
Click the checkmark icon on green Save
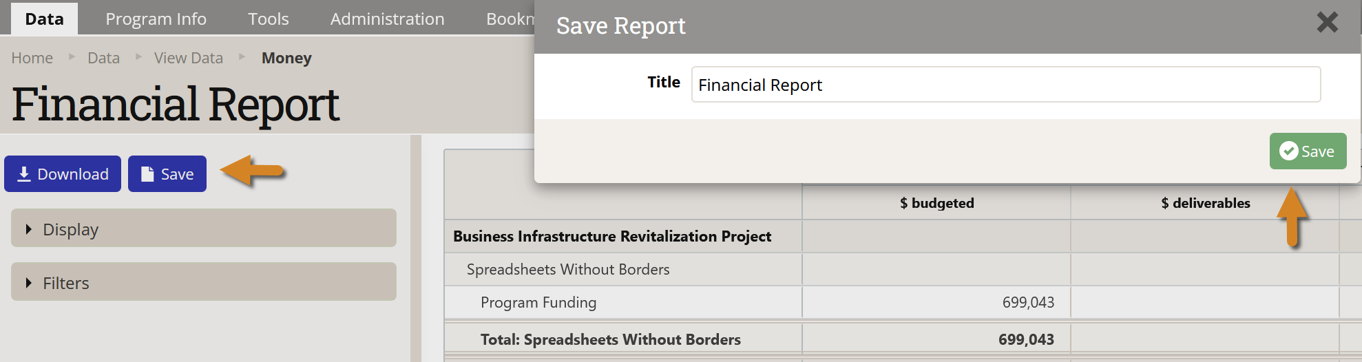(1288, 151)
